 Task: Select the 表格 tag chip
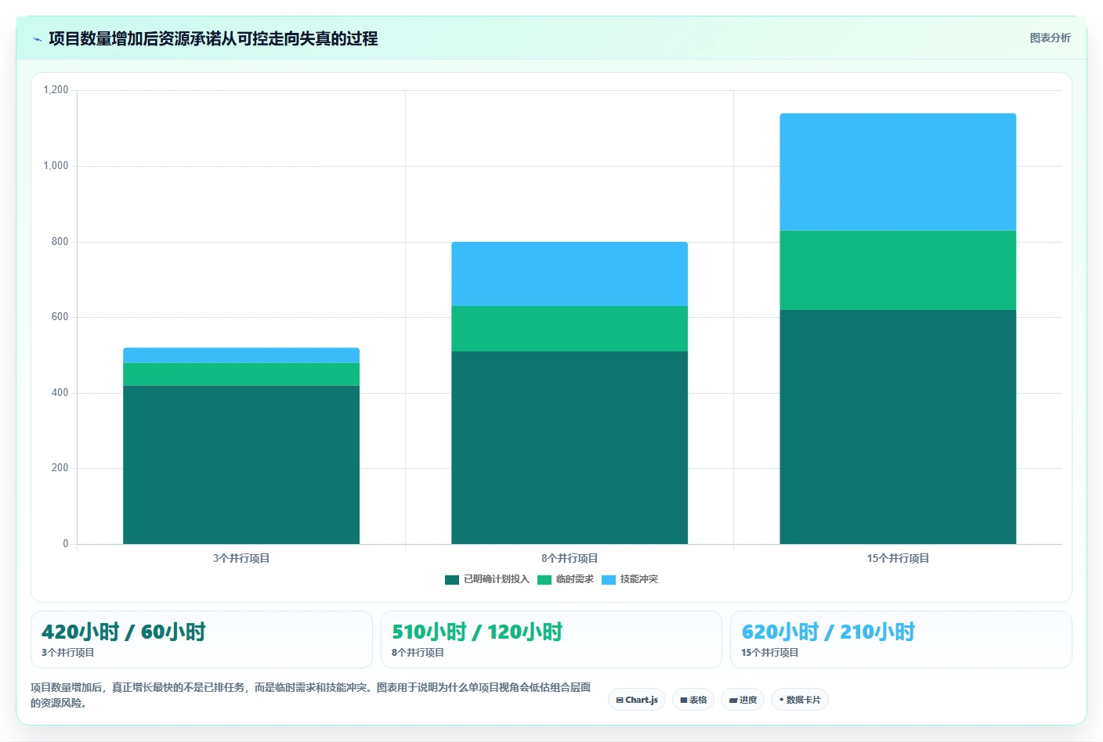(x=693, y=700)
